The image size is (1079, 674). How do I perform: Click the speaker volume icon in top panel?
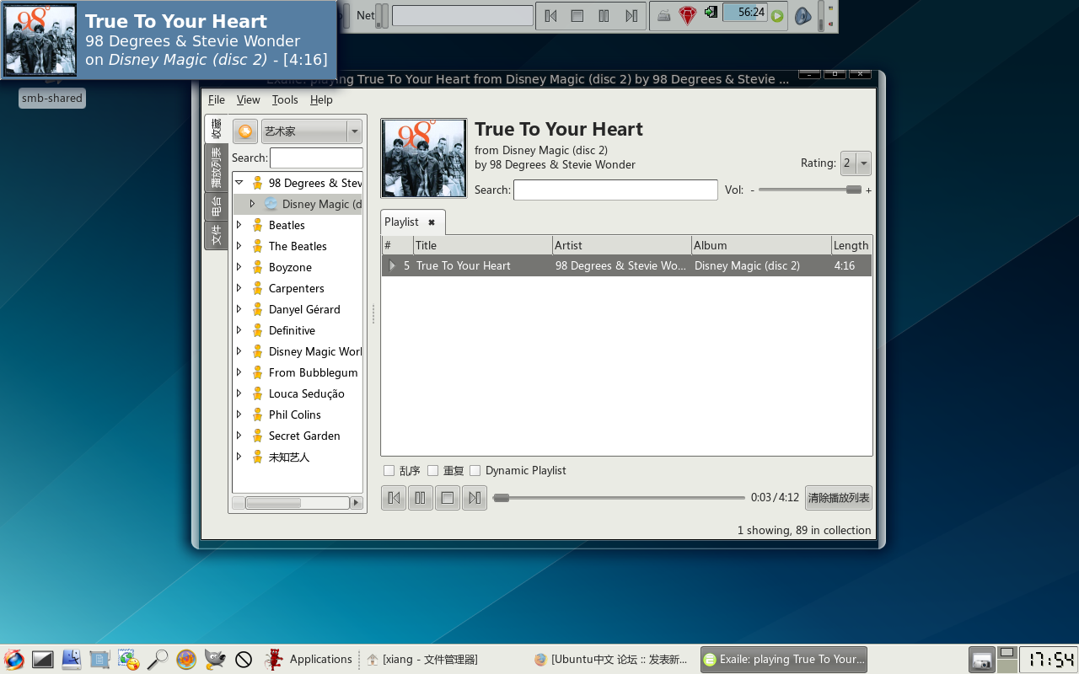(x=803, y=15)
